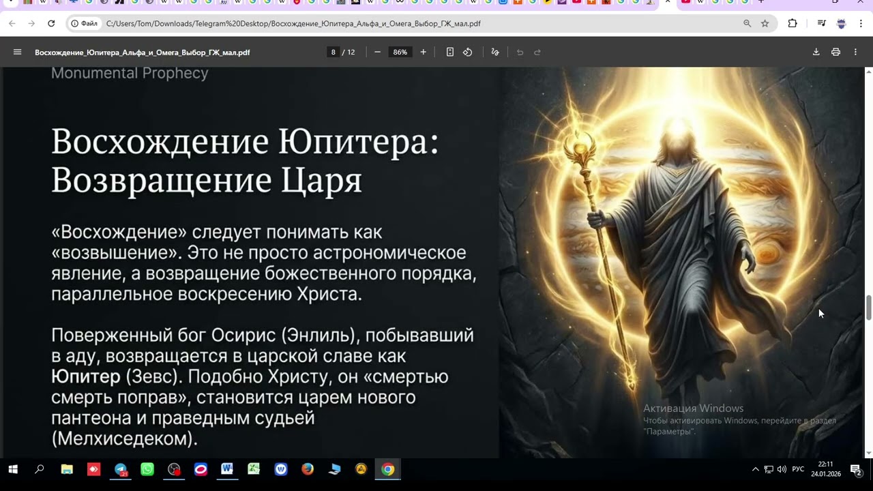Bookmark this page with the star
Screen dimensions: 873x491
coord(765,23)
